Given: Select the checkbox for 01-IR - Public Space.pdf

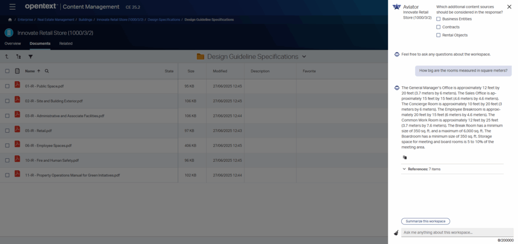Looking at the screenshot, I should 7,86.
